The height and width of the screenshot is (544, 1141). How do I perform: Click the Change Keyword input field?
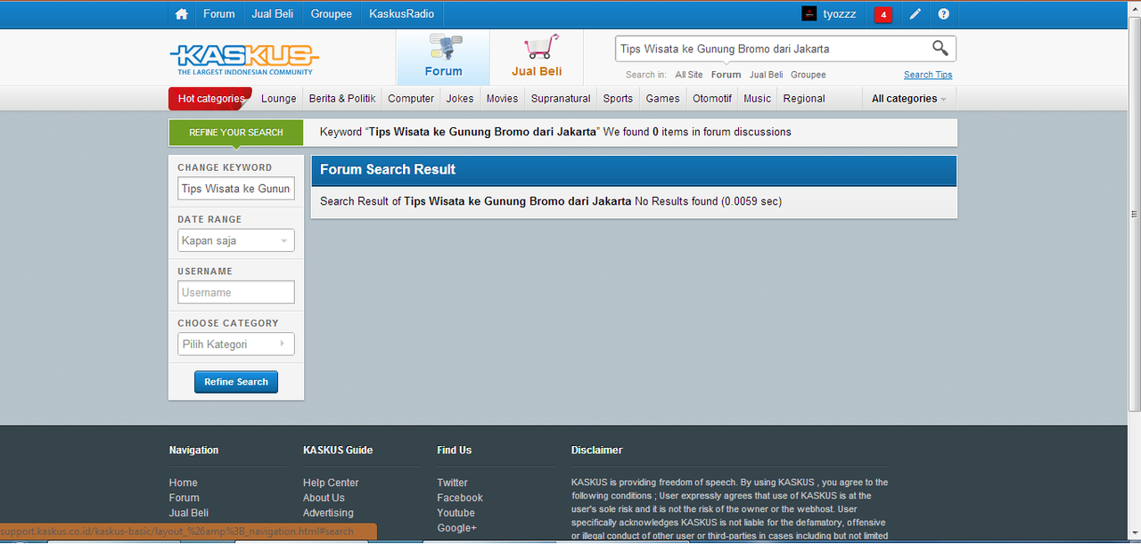point(236,189)
